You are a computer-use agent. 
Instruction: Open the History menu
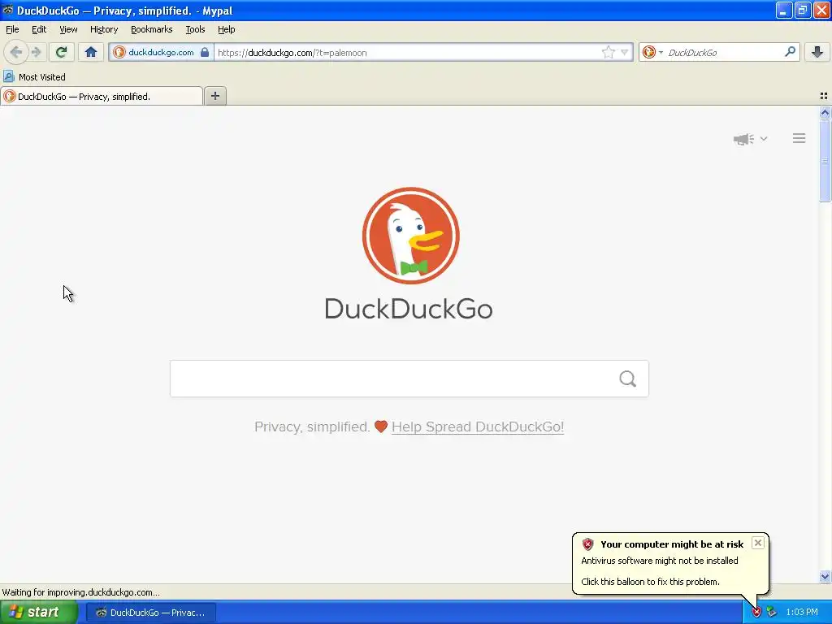click(x=103, y=29)
